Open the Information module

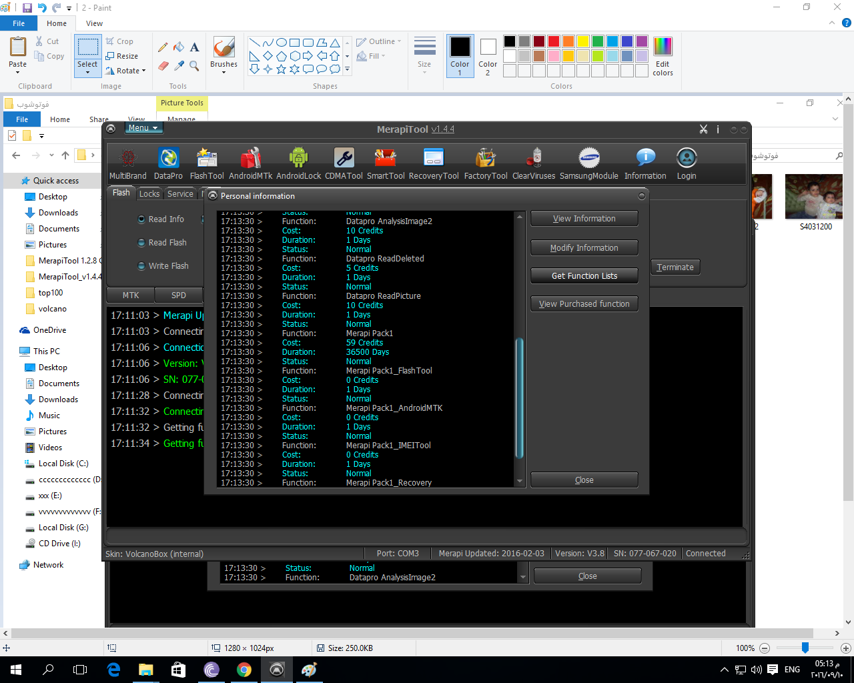(645, 164)
